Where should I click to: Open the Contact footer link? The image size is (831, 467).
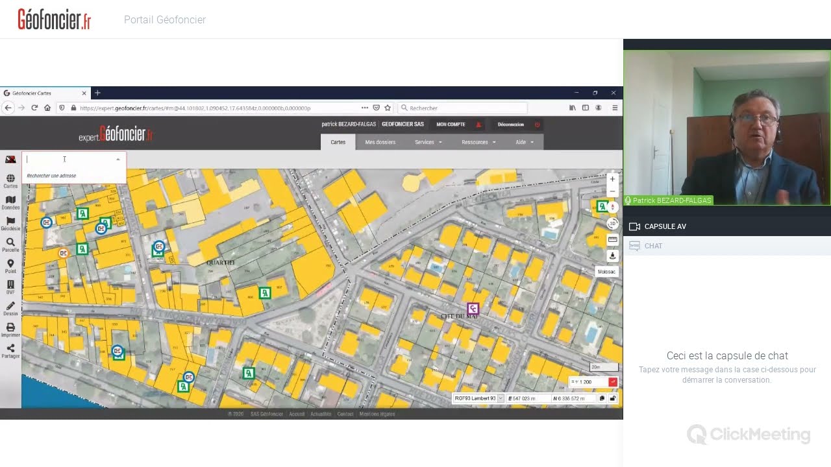(345, 414)
